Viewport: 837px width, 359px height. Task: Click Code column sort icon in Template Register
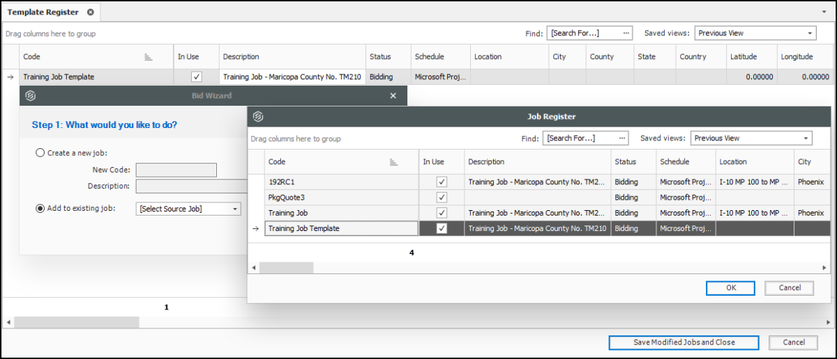coord(148,57)
